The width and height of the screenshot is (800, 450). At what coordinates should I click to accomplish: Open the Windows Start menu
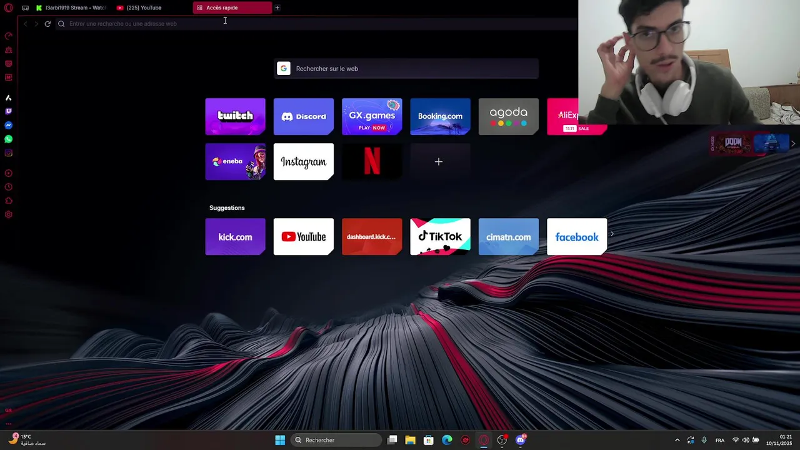(280, 440)
